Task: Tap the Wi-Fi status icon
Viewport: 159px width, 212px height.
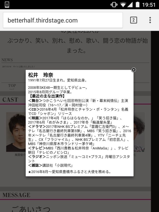Action: [123, 5]
